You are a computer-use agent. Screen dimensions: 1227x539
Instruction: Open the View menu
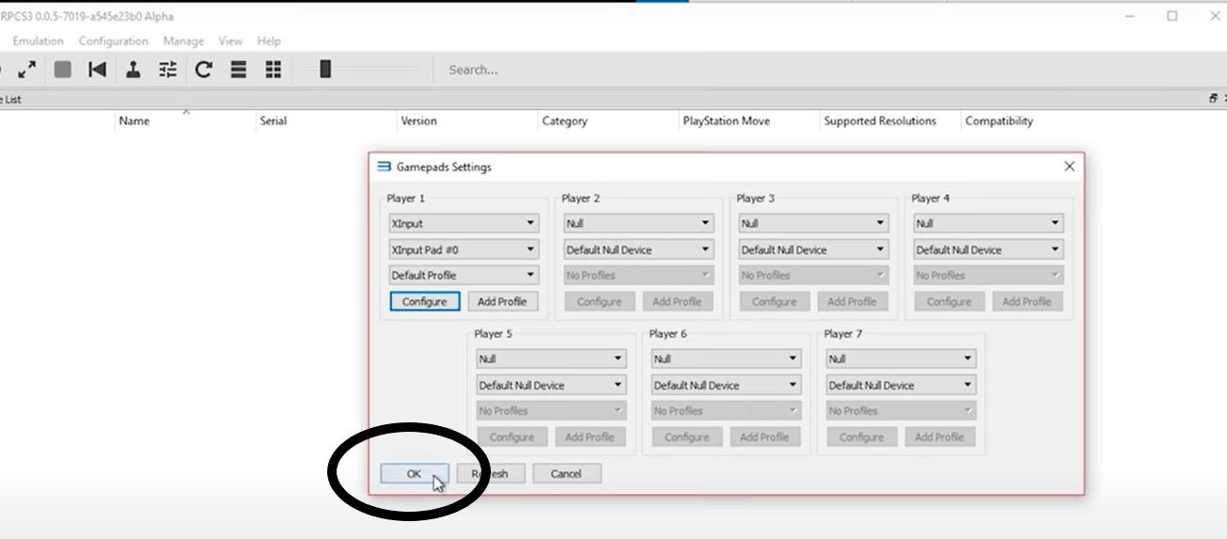point(230,41)
